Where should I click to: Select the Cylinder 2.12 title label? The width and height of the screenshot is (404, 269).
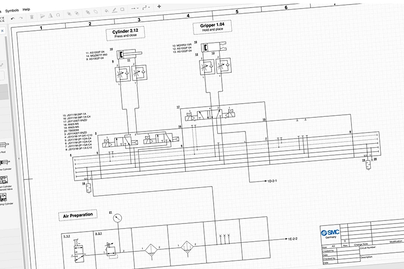coord(125,32)
